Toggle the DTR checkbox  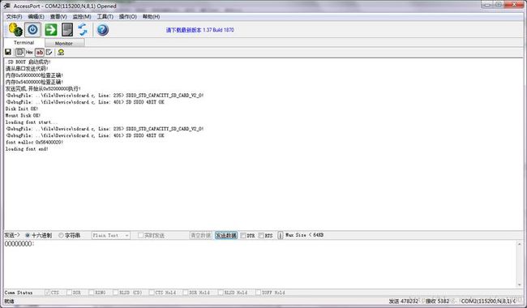click(243, 235)
